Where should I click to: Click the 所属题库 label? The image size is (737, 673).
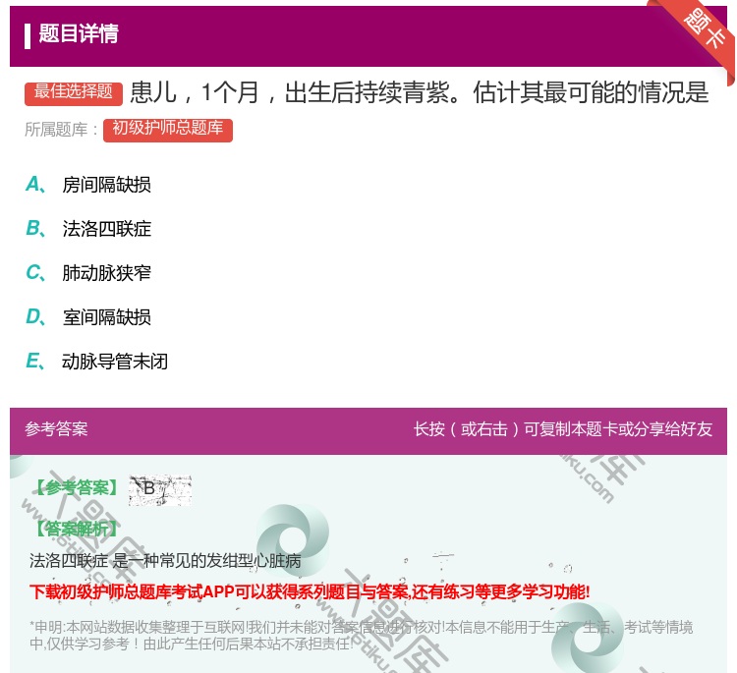[61, 130]
